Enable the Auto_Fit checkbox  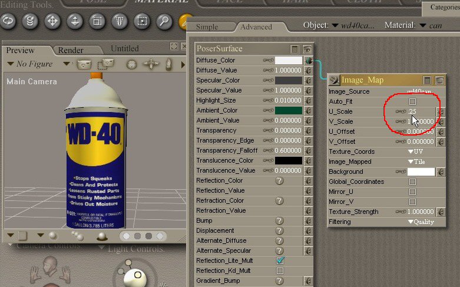tap(412, 101)
